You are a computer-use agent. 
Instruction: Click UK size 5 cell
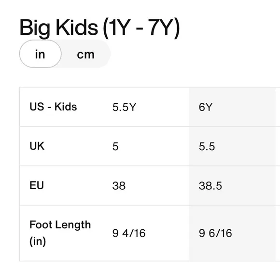pyautogui.click(x=115, y=146)
